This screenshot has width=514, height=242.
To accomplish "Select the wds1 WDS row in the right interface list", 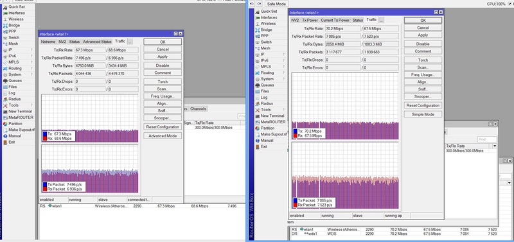I will click(x=394, y=234).
